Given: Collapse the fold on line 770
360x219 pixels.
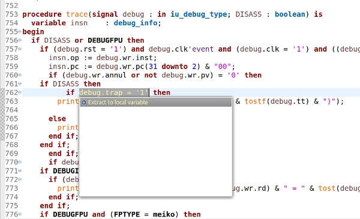Looking at the screenshot, I should 20,162.
